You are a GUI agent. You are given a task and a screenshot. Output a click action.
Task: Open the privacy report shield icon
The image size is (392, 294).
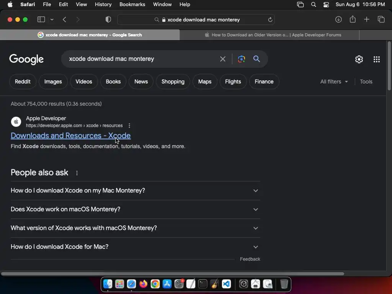[x=108, y=20]
